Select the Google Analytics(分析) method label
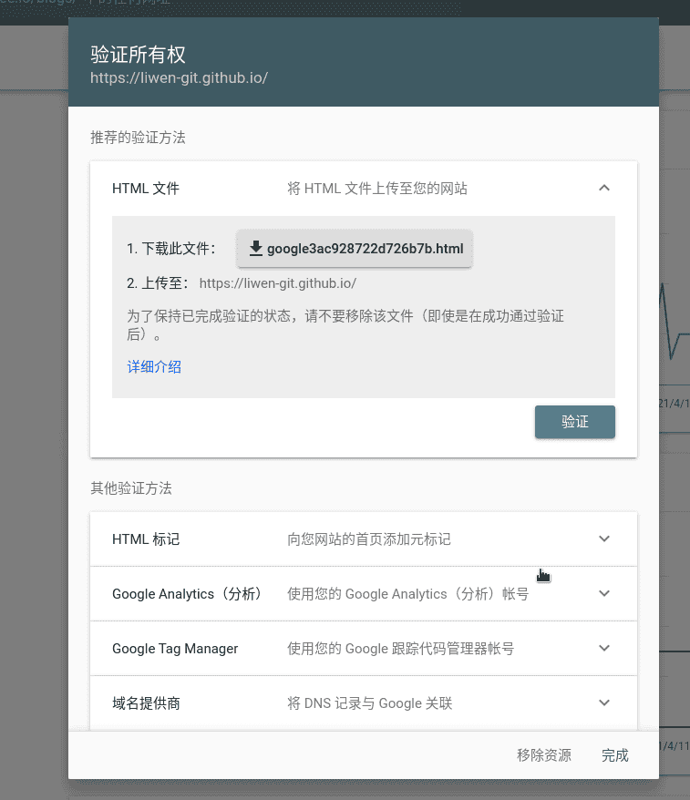 click(187, 594)
